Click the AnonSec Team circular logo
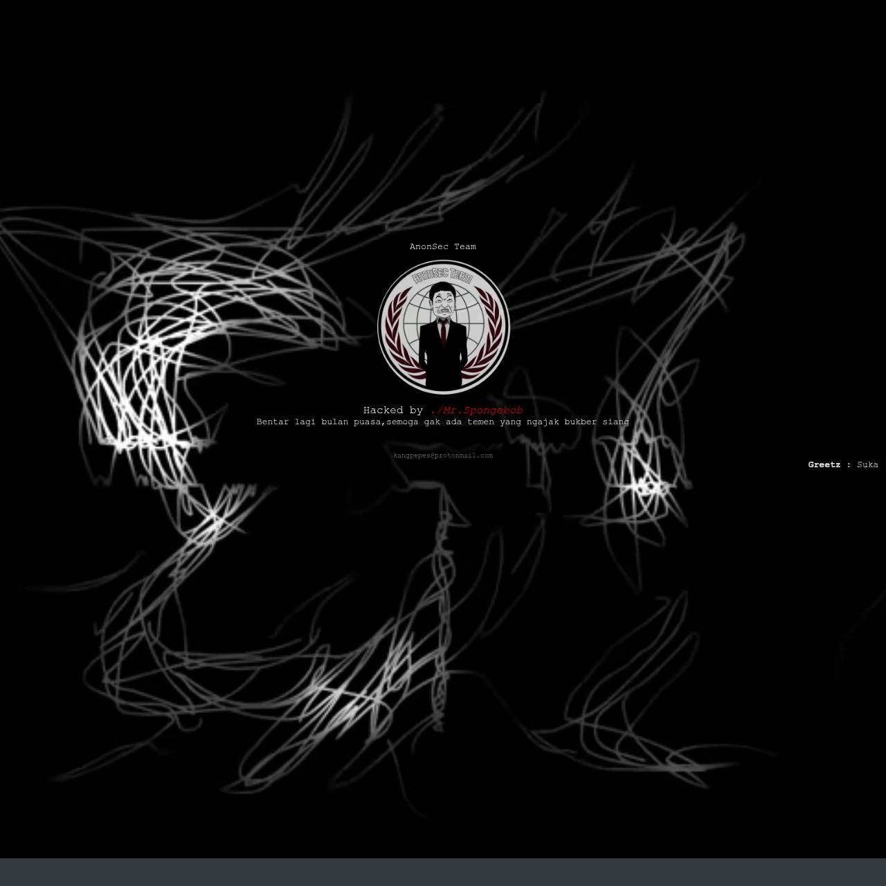The image size is (886, 886). (443, 327)
